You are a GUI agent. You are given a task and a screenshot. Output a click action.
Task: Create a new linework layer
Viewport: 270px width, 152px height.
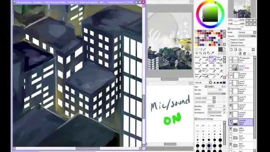click(x=235, y=50)
